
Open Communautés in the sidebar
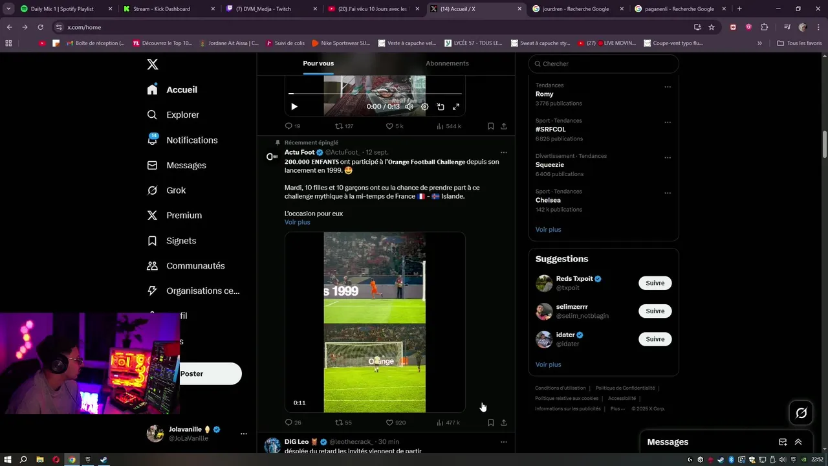[x=186, y=265]
